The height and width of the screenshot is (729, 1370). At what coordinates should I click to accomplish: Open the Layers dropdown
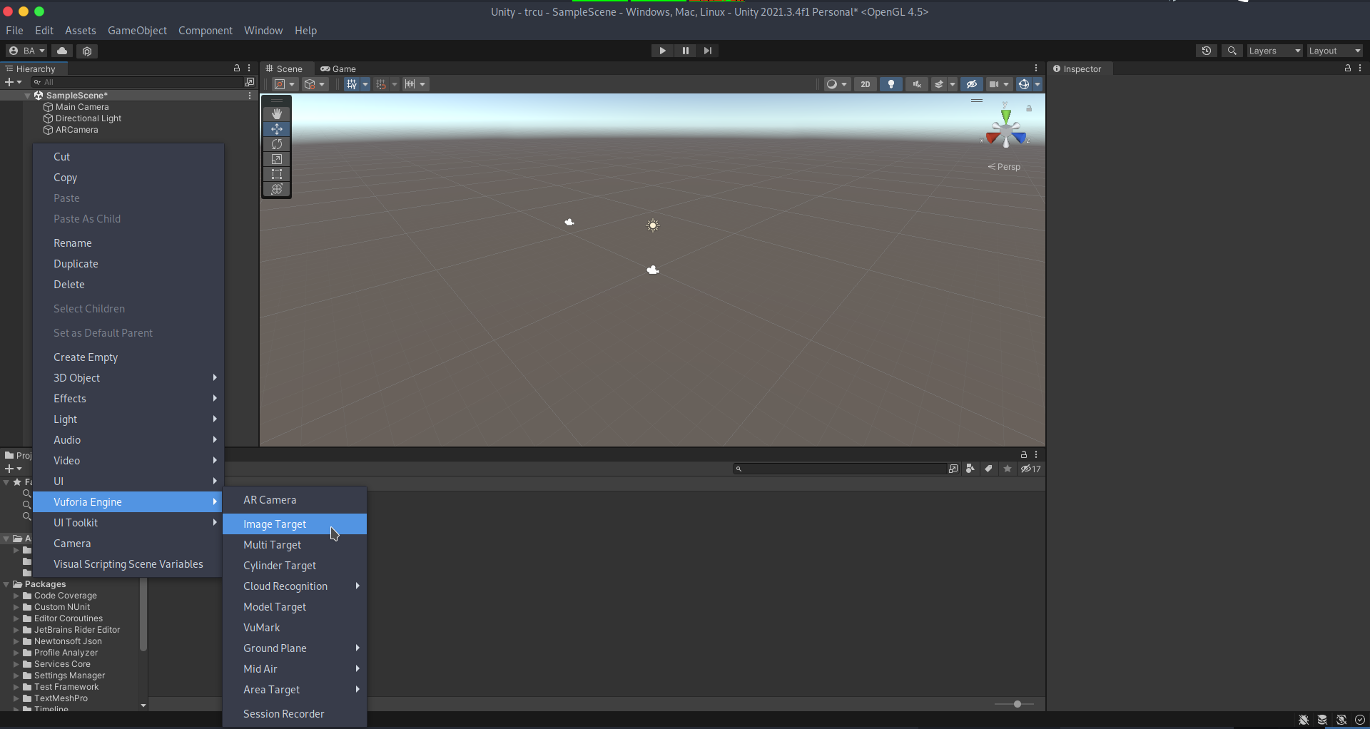[x=1274, y=51]
